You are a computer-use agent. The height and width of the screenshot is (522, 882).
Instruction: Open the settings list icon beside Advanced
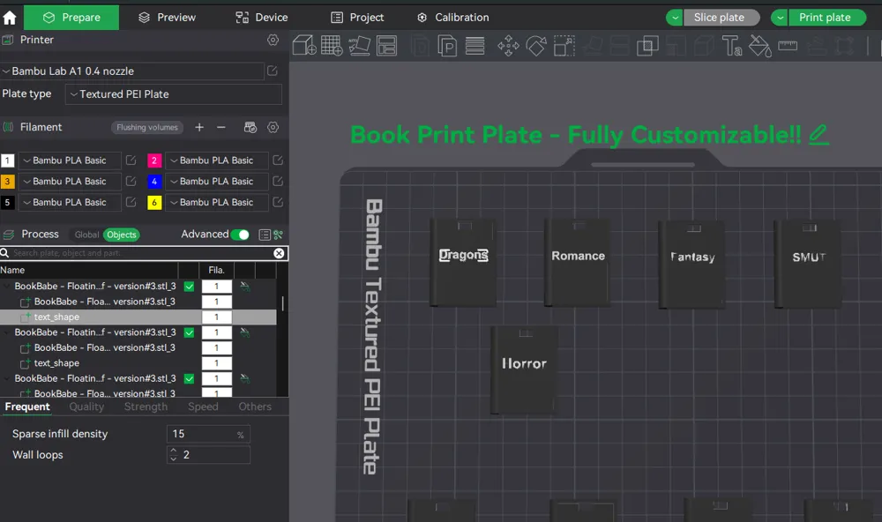pos(265,235)
